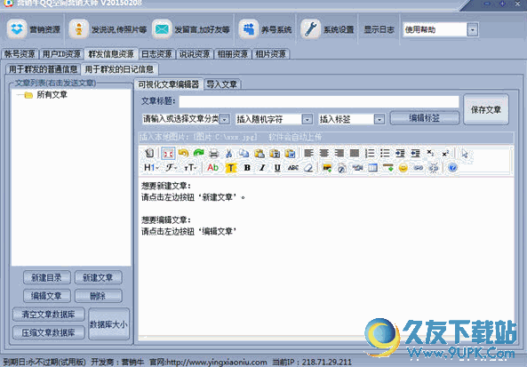
Task: Open the yellow highlight color picker
Action: pyautogui.click(x=231, y=167)
